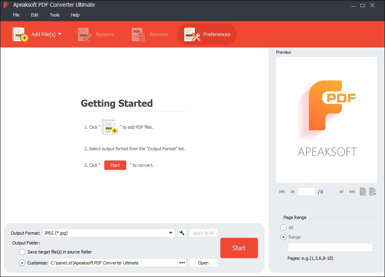Screen dimensions: 385x277
Task: Click the Add File(s) PDF icon
Action: pyautogui.click(x=20, y=35)
